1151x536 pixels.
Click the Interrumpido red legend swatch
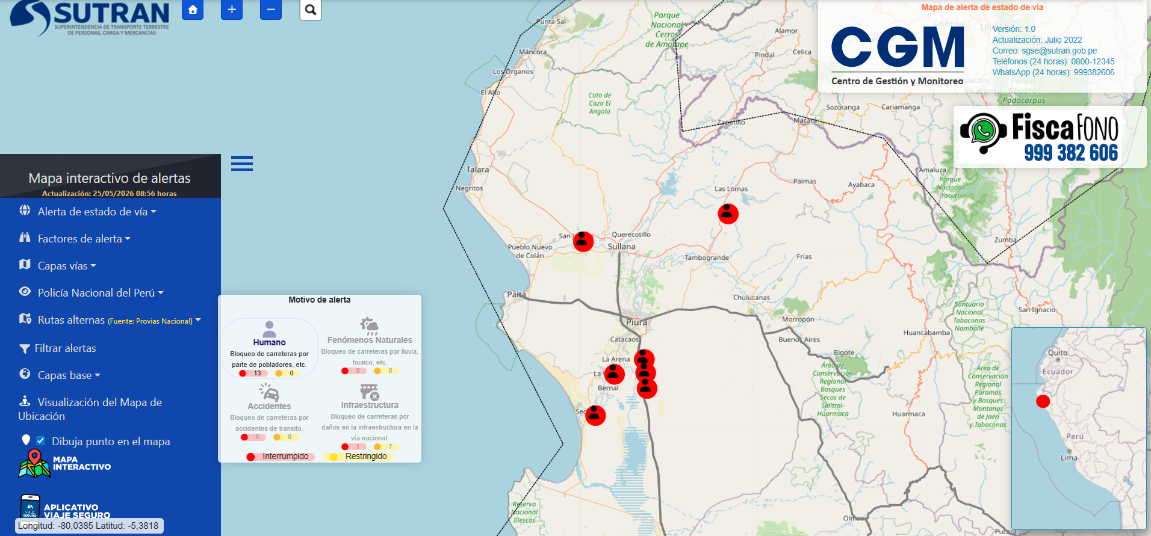[x=250, y=457]
